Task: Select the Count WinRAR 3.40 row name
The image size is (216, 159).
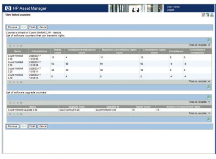Action: (15, 57)
